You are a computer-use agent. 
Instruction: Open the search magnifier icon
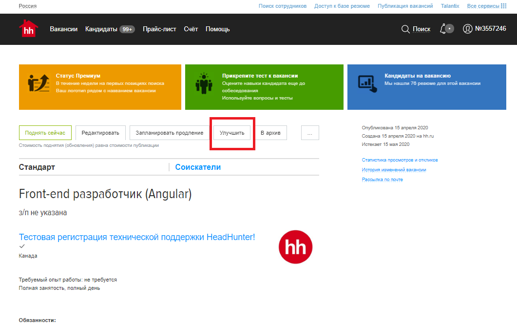coord(405,29)
